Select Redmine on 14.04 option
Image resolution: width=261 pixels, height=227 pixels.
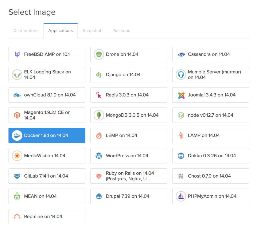47,217
